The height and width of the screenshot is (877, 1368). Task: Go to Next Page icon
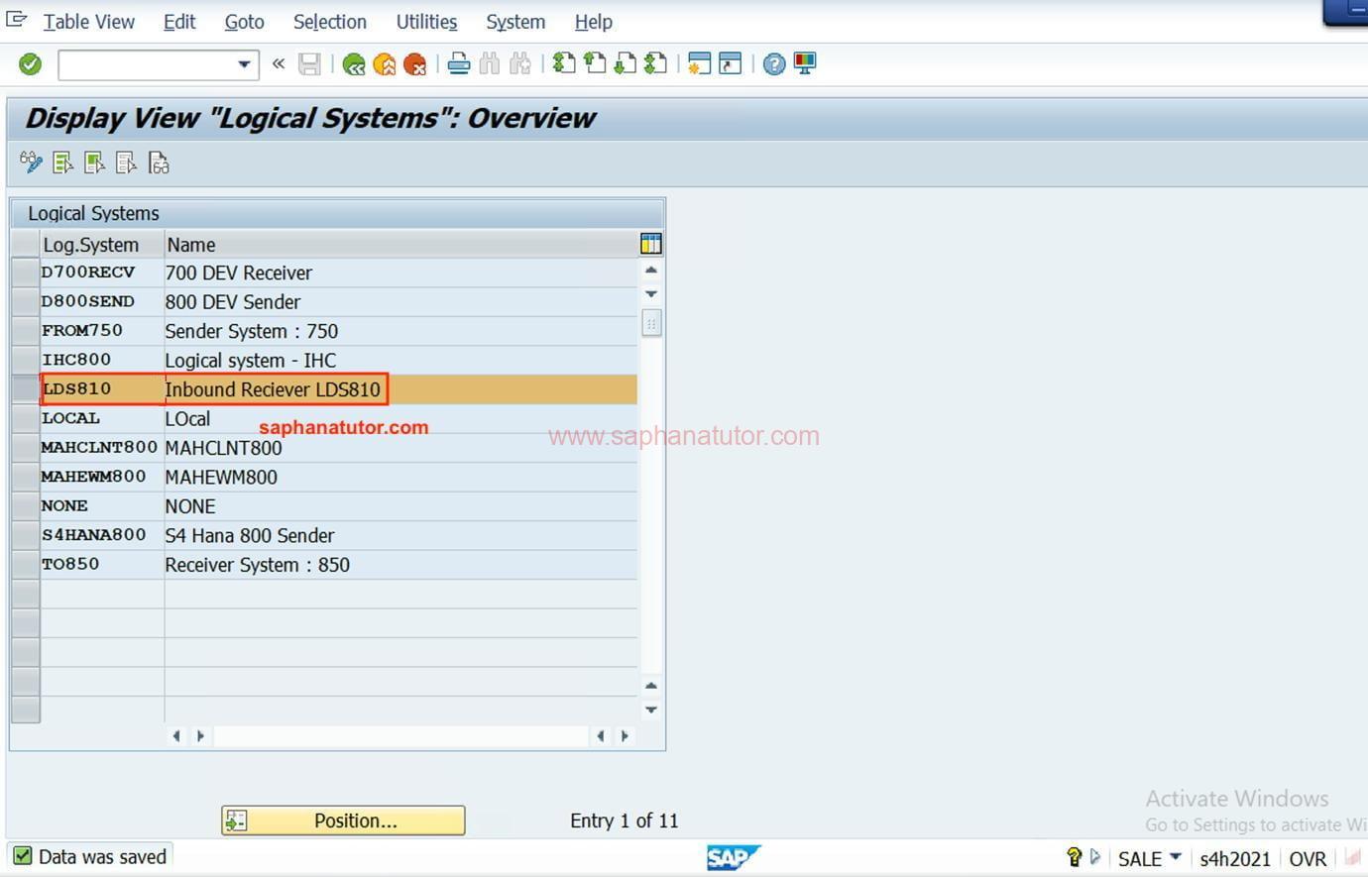pyautogui.click(x=625, y=64)
